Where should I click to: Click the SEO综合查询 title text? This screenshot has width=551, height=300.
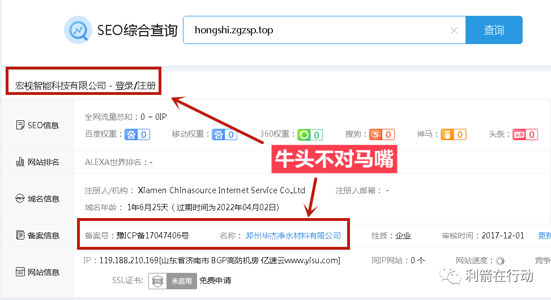coord(138,31)
